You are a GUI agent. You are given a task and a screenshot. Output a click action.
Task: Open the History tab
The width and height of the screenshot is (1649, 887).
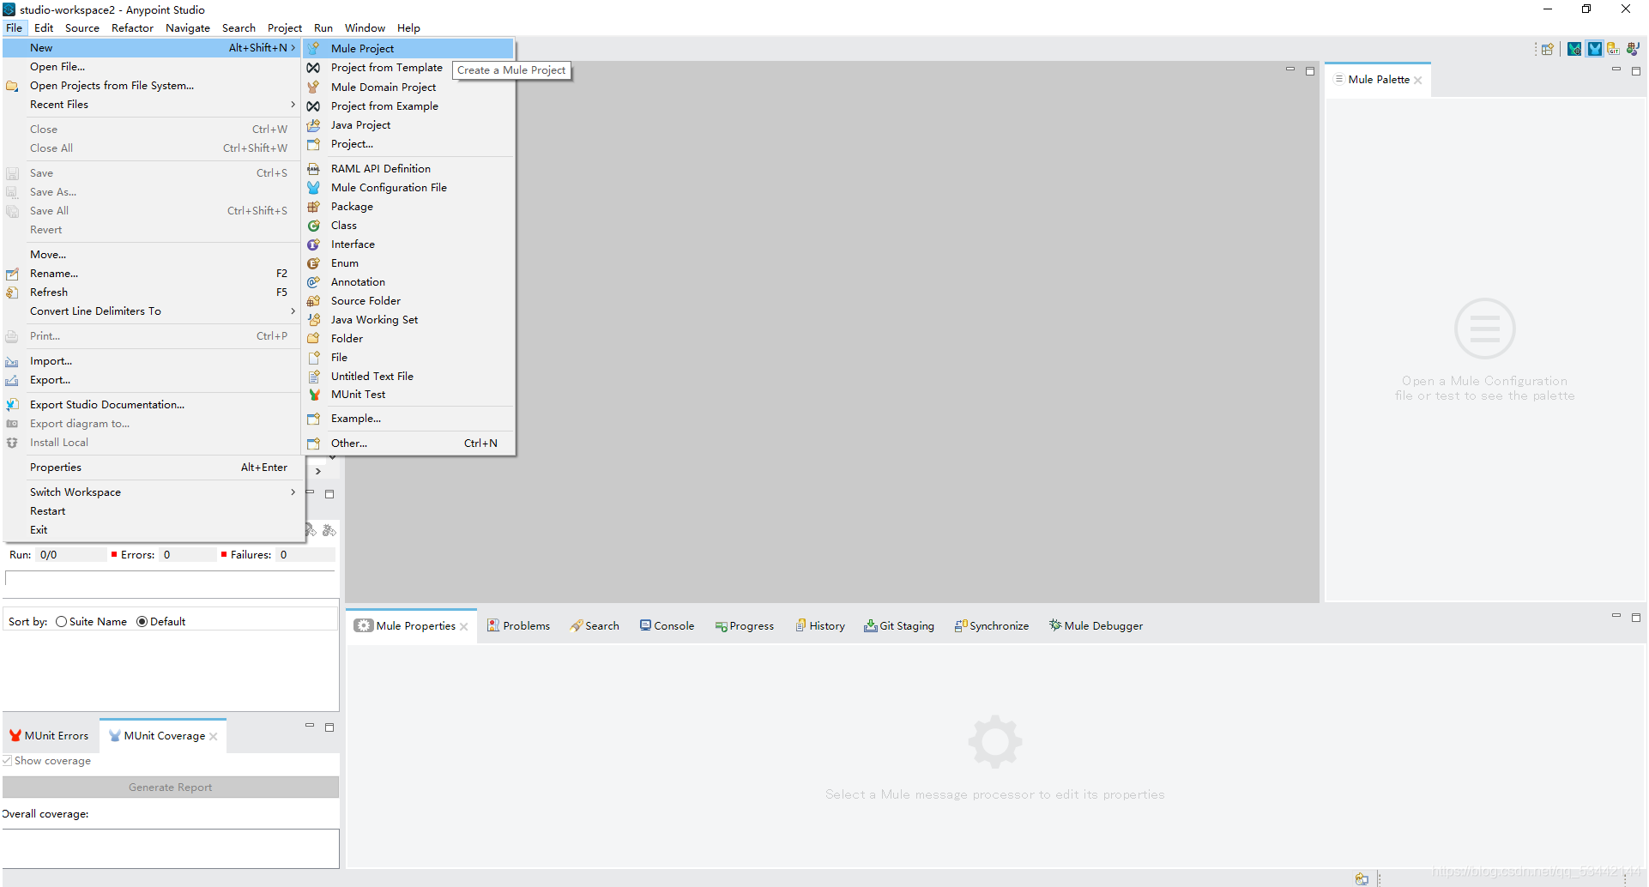tap(820, 626)
